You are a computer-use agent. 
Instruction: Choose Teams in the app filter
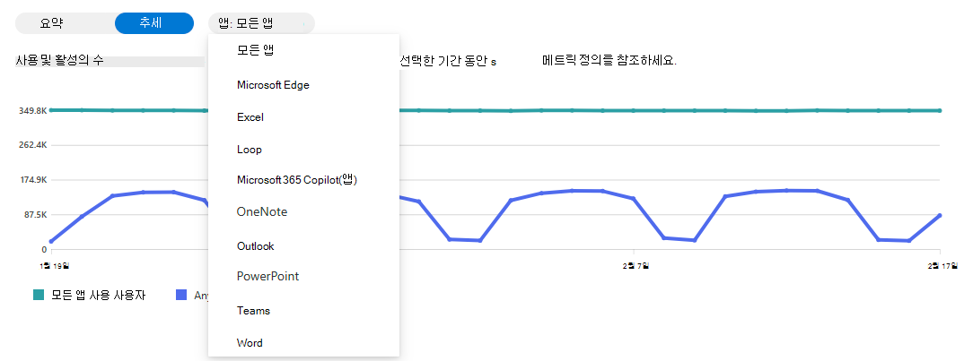(253, 311)
